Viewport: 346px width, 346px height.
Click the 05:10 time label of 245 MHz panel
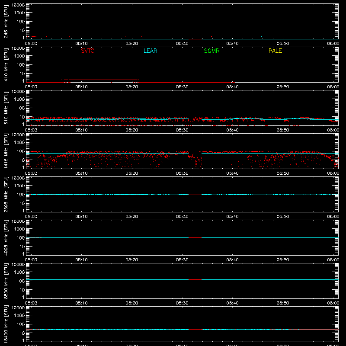point(81,44)
